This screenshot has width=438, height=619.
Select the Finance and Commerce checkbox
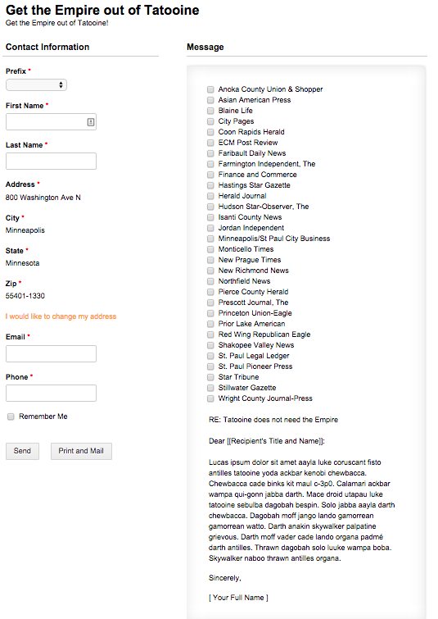[x=210, y=175]
